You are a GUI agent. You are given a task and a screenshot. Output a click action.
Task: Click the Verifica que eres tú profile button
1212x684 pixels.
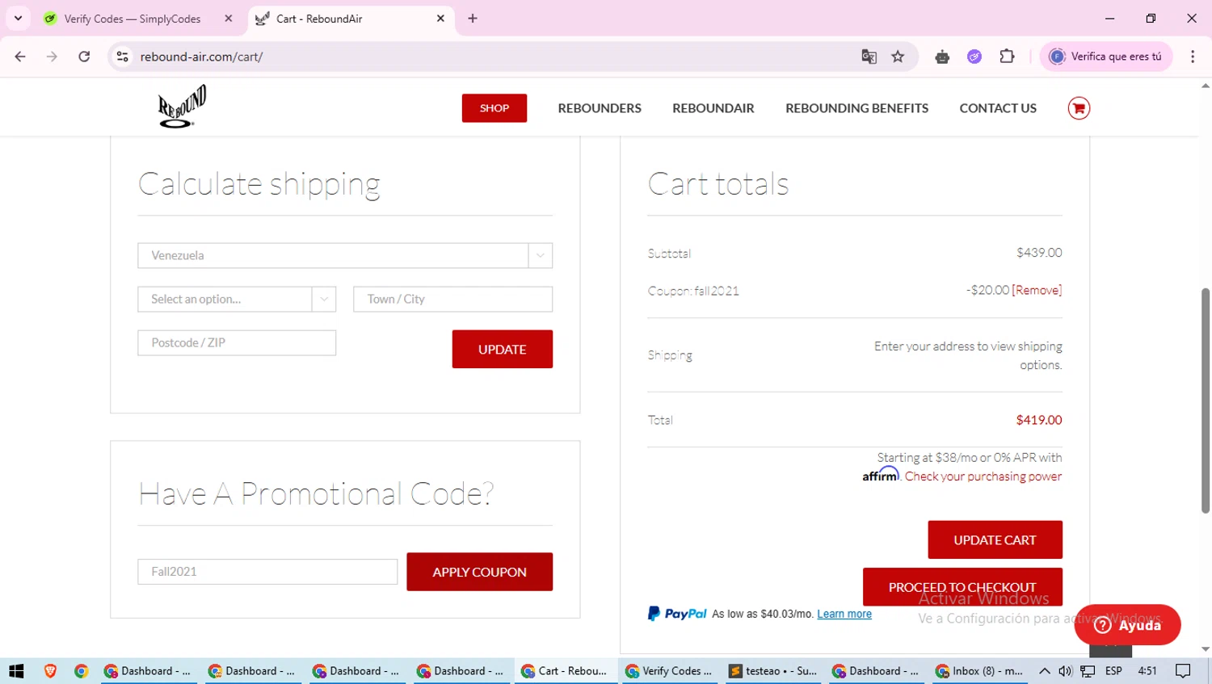click(1106, 57)
